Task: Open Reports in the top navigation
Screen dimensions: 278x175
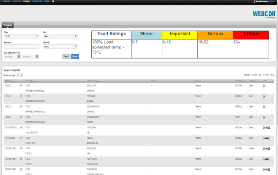Action: (x=47, y=1)
